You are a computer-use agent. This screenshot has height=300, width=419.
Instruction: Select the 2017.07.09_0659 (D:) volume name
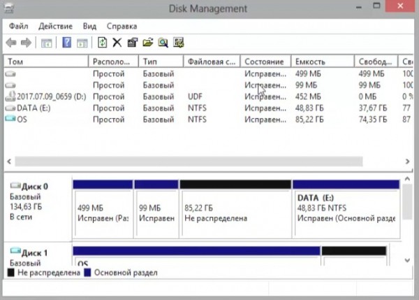tap(52, 97)
